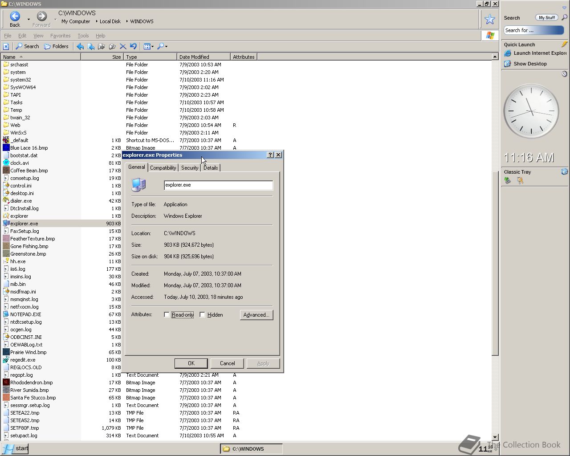Launch Internet Explorer from Quick Launch
Image resolution: width=570 pixels, height=456 pixels.
coord(535,53)
